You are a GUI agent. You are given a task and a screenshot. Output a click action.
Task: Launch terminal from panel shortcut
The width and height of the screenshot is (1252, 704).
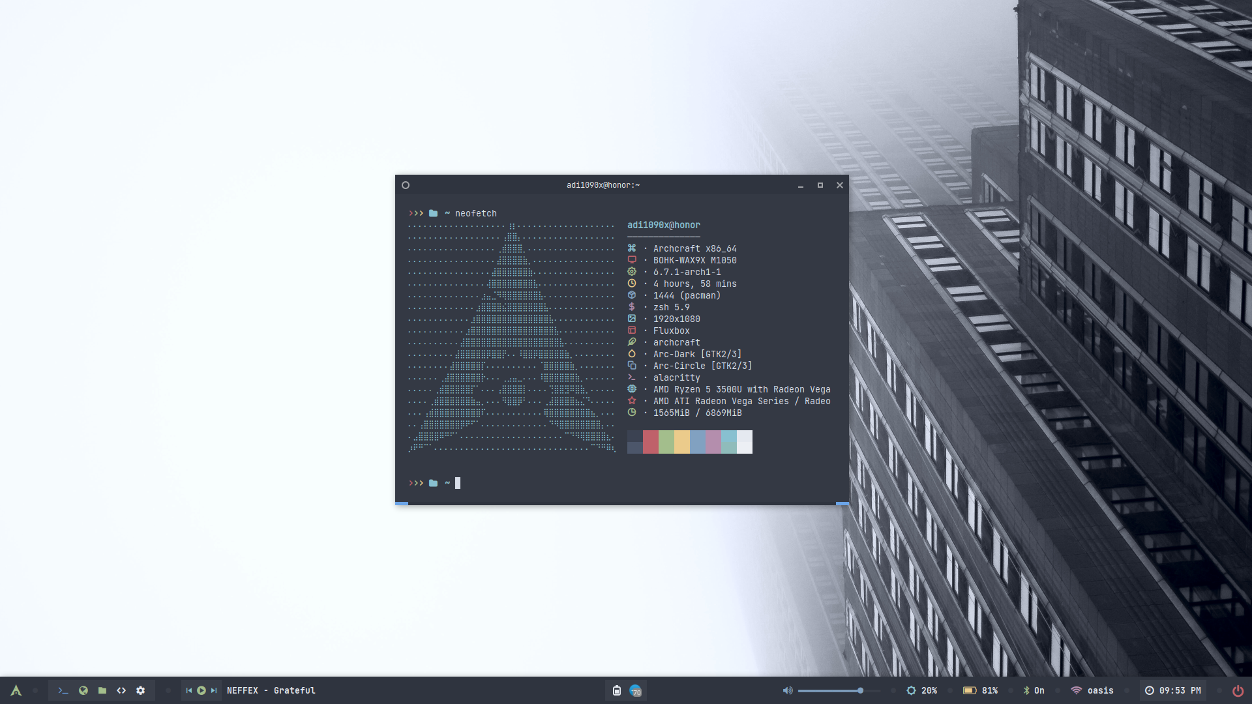pos(63,690)
